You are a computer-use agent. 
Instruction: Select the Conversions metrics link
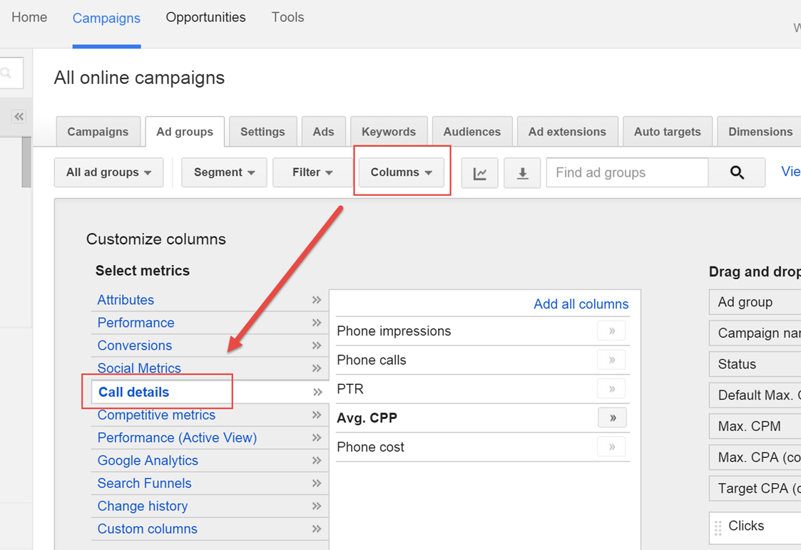click(135, 346)
